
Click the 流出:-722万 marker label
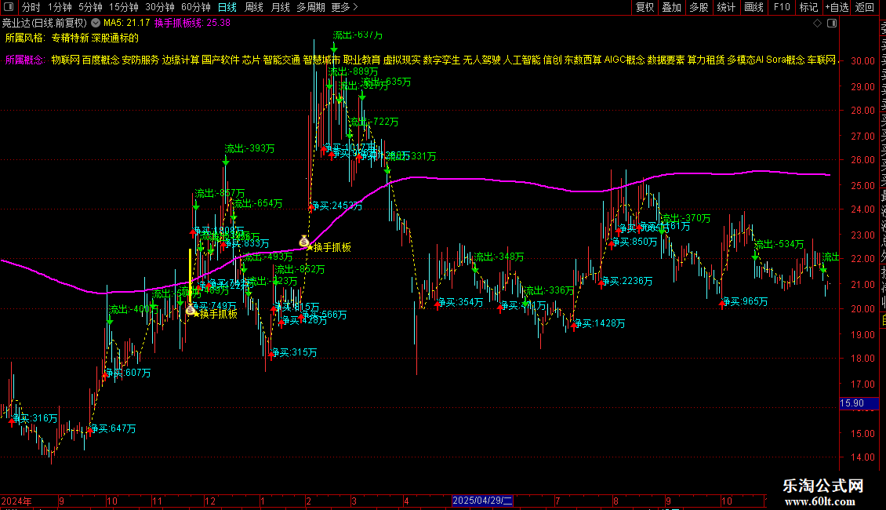[x=373, y=122]
